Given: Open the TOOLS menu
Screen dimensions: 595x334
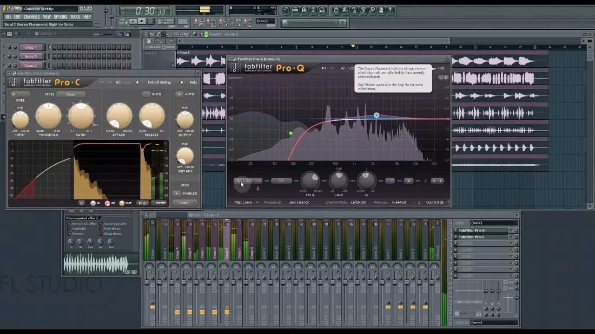Looking at the screenshot, I should point(75,17).
